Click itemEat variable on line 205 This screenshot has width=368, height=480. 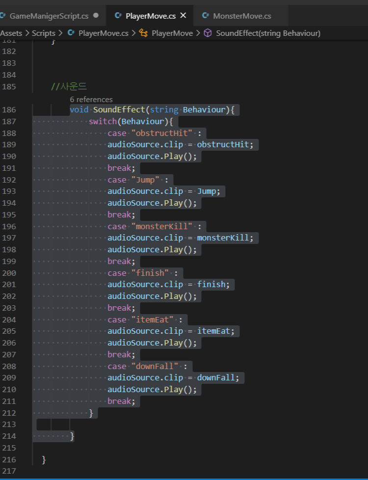[213, 331]
